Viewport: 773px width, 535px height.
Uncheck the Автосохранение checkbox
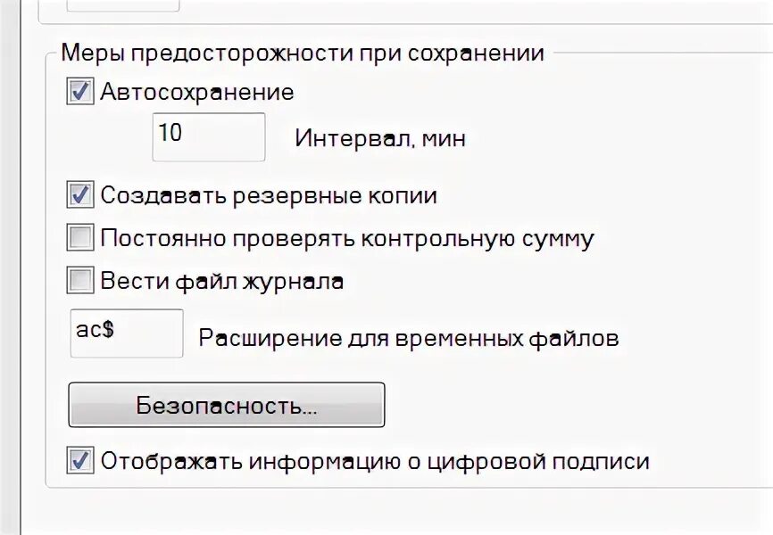click(x=80, y=92)
